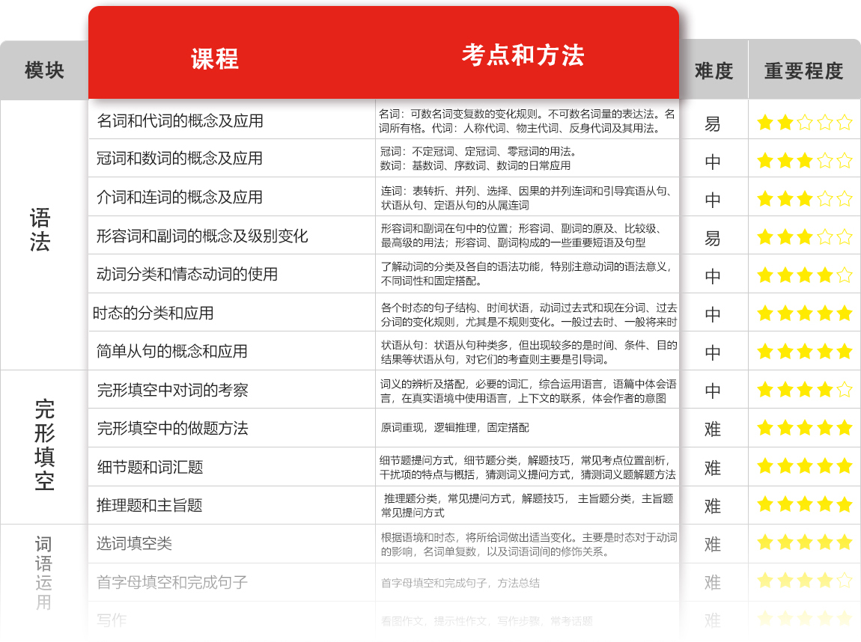Select the 重要程度 header cell
Screen dimensions: 861x642
coord(804,71)
